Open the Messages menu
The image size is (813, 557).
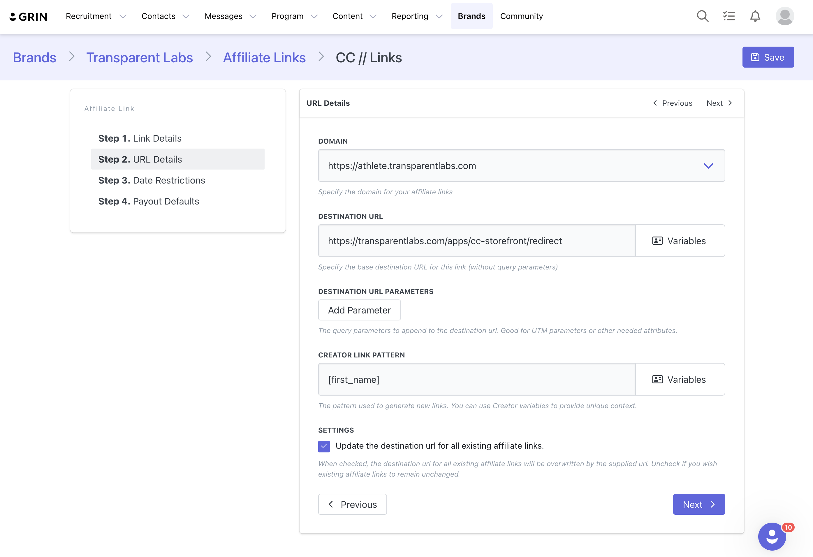pyautogui.click(x=223, y=16)
